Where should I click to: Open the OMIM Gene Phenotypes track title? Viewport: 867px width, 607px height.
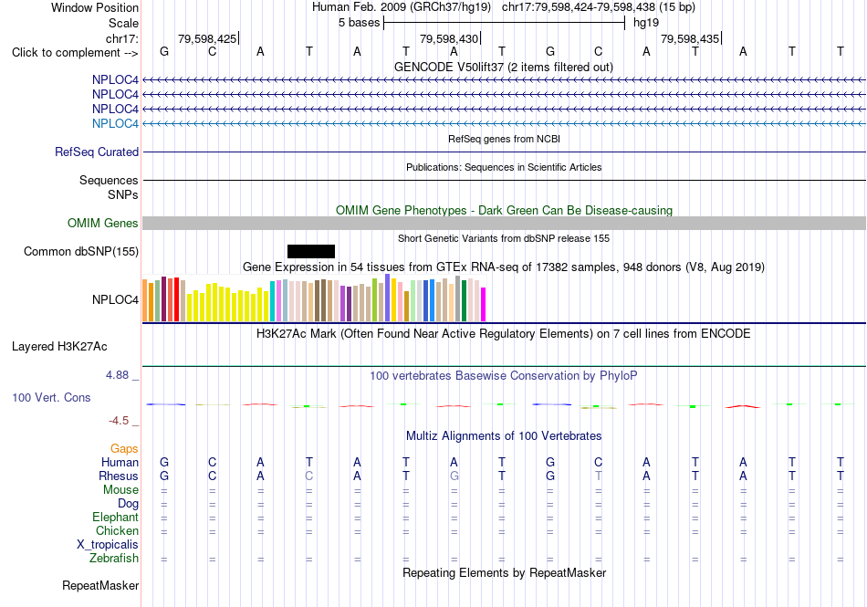[504, 210]
